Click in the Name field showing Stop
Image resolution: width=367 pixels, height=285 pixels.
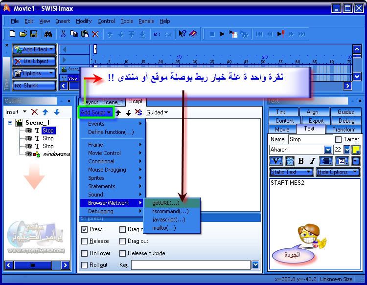click(310, 140)
